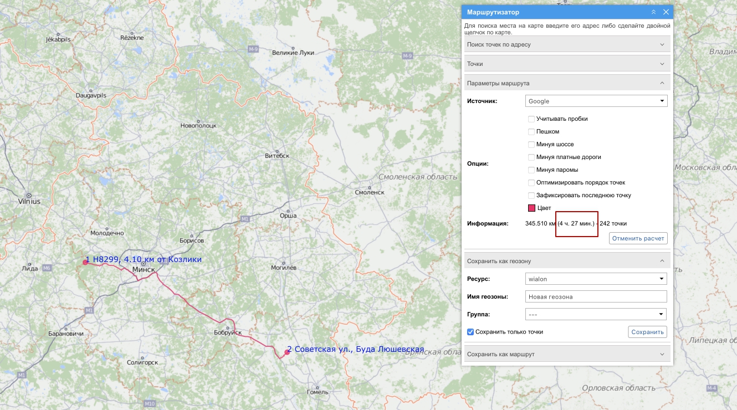Expand the Поиск точек по адресу section
The width and height of the screenshot is (737, 410).
567,44
